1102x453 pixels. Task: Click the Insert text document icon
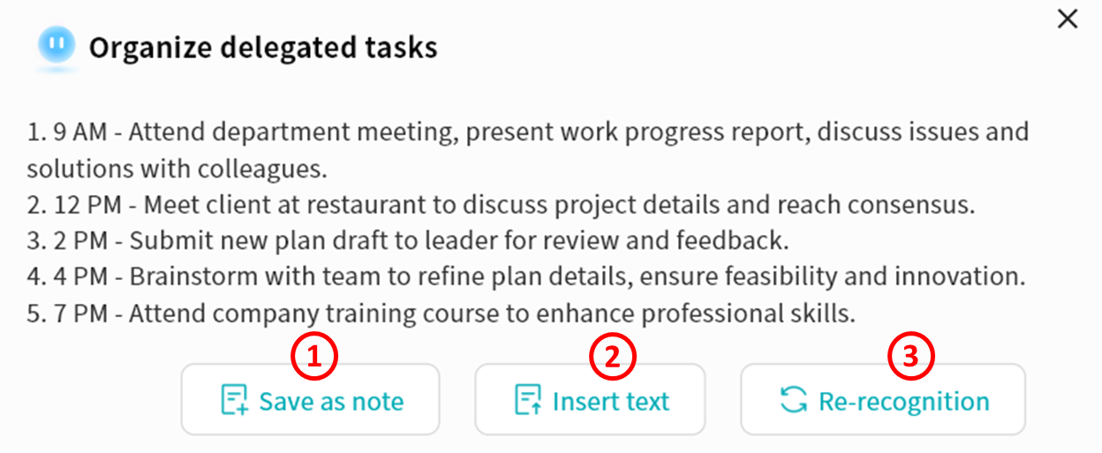click(x=528, y=400)
